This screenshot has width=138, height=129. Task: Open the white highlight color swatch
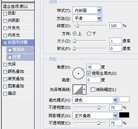click(x=124, y=100)
